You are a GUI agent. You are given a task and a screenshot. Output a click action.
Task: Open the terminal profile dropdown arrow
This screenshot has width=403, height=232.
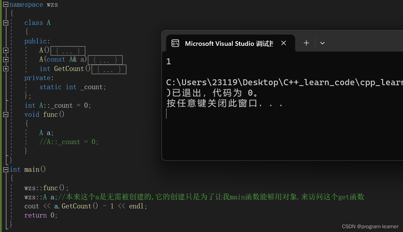[322, 43]
